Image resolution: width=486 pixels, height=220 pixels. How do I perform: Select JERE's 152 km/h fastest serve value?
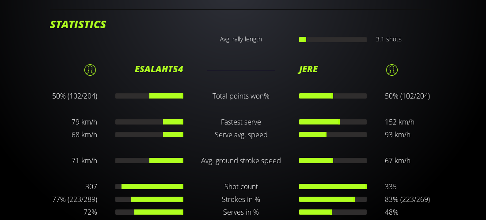click(399, 122)
